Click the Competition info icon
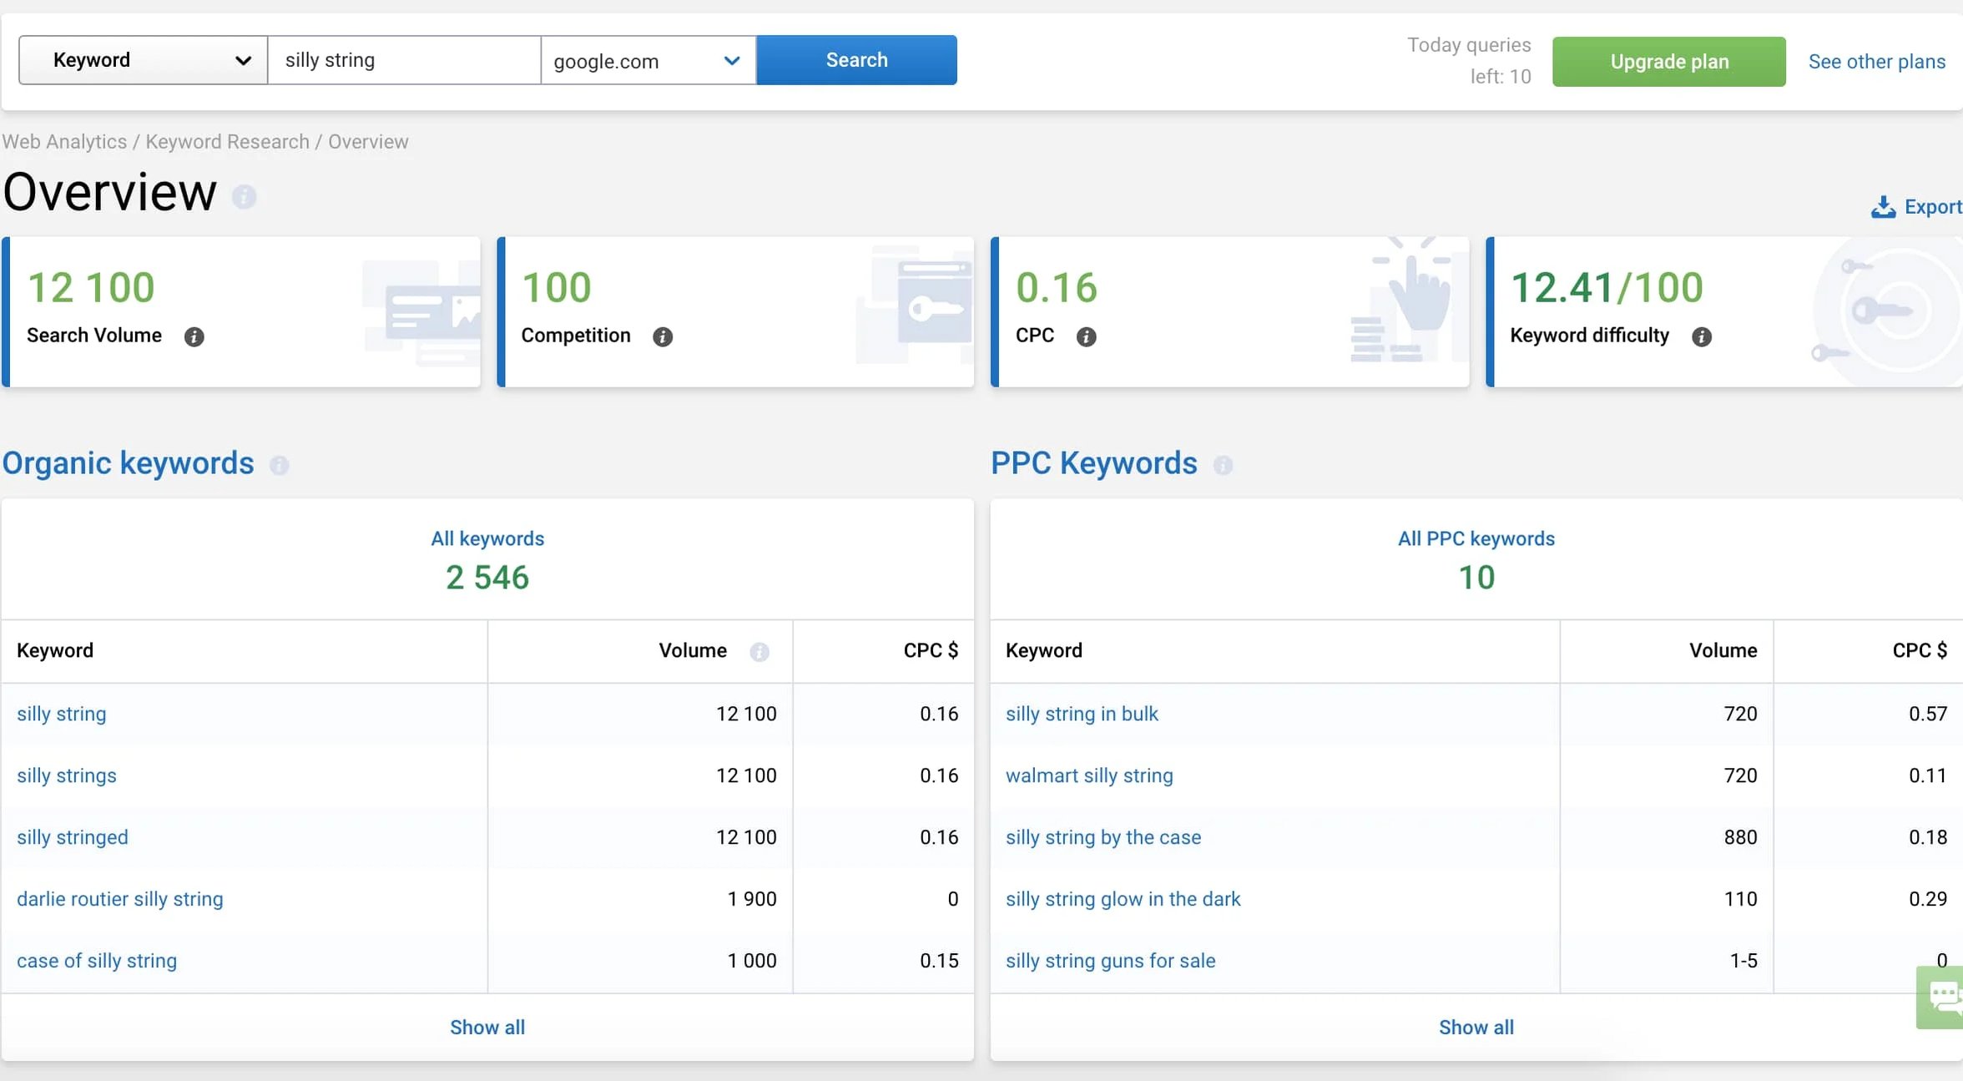The height and width of the screenshot is (1081, 1963). click(x=663, y=336)
